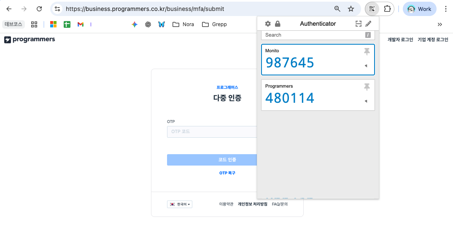Open the 데브코스 bookmark
Viewport: 453px width, 230px height.
(x=13, y=24)
